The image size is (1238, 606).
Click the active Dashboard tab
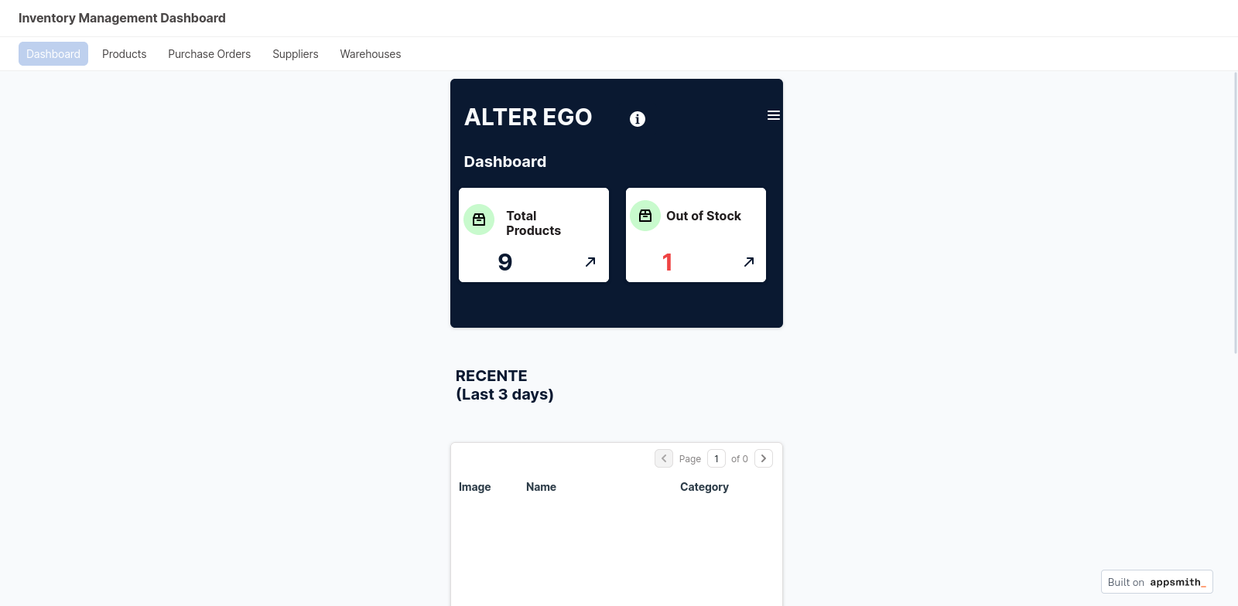[53, 54]
